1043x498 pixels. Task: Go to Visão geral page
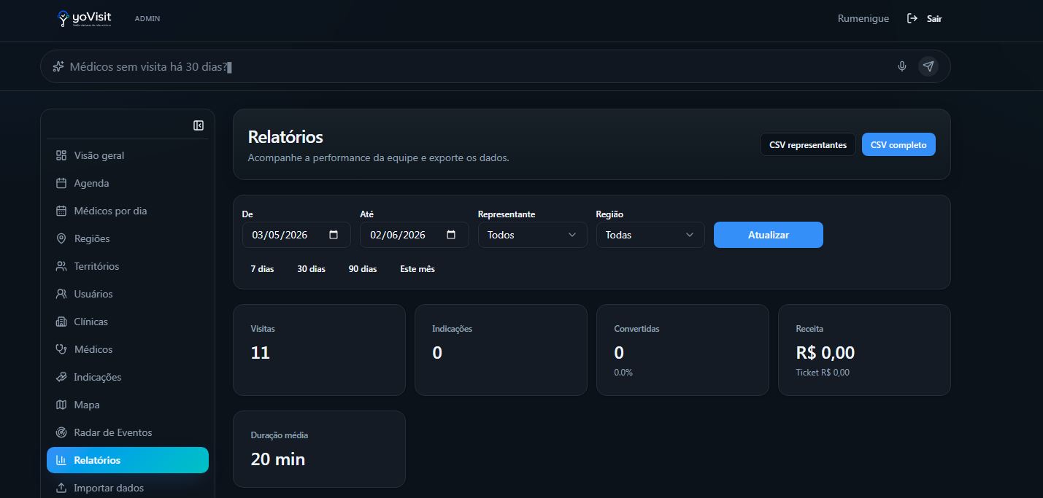[128, 155]
